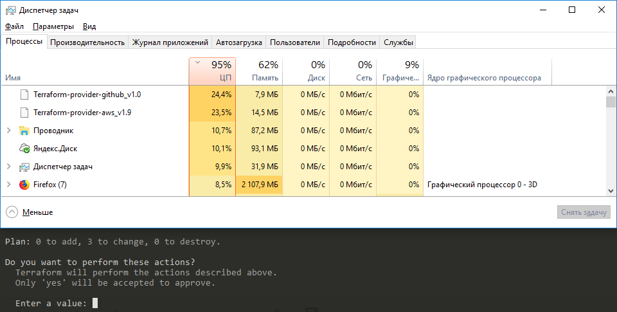Screen dimensions: 617x312
Task: Switch to the Службы tab
Action: click(398, 42)
